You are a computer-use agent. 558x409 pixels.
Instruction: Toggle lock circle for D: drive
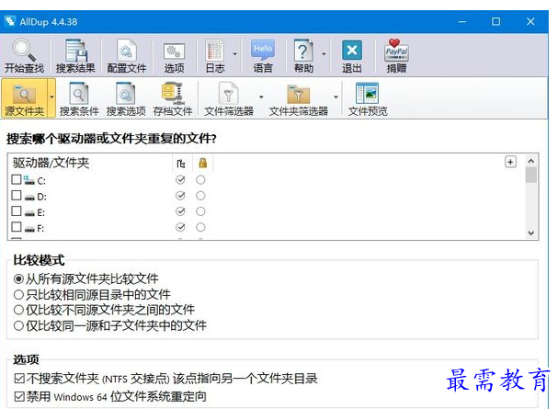point(200,195)
